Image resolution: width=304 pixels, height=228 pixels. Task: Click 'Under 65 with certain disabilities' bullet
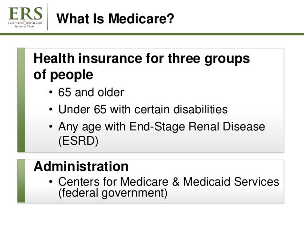pyautogui.click(x=143, y=109)
